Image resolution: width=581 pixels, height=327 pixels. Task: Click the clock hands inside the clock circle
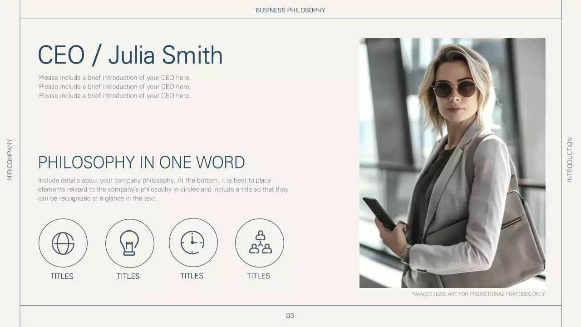coord(193,242)
